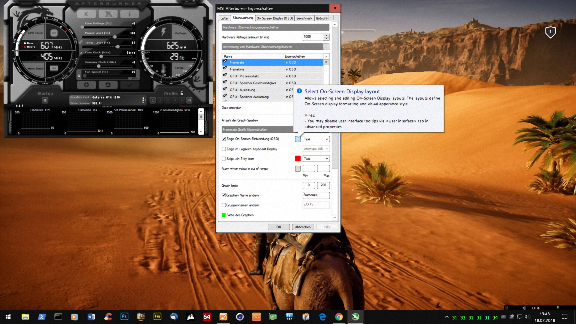Open tray icon Text dropdown
Viewport: 576px width, 324px height.
[x=316, y=159]
